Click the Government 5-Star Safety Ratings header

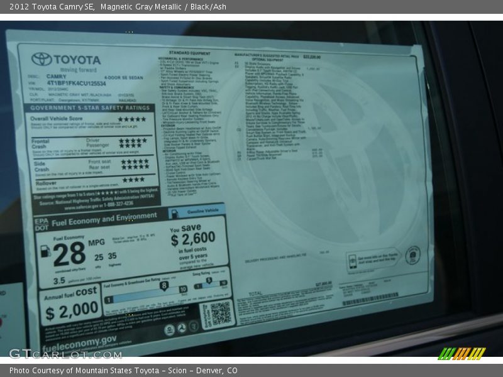(x=91, y=107)
